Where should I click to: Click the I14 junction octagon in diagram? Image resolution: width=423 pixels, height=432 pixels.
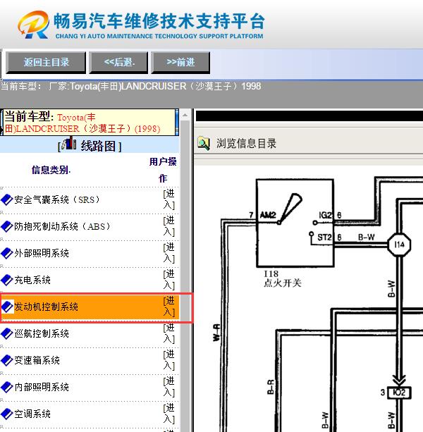(x=399, y=245)
